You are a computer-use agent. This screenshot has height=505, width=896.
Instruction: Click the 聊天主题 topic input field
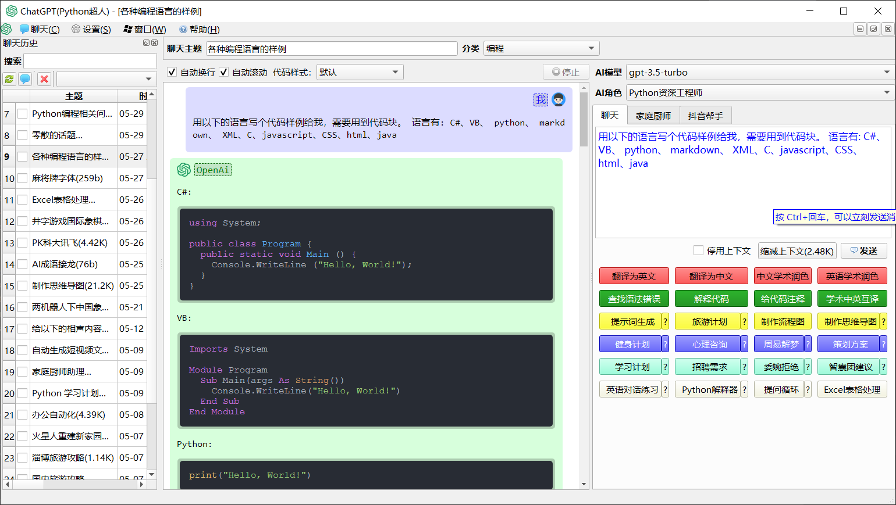(x=332, y=49)
